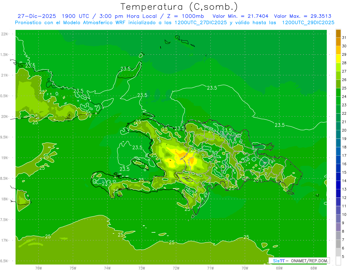Click the title "Temperatura (C,somb.)"
The height and width of the screenshot is (272, 352).
click(x=179, y=6)
